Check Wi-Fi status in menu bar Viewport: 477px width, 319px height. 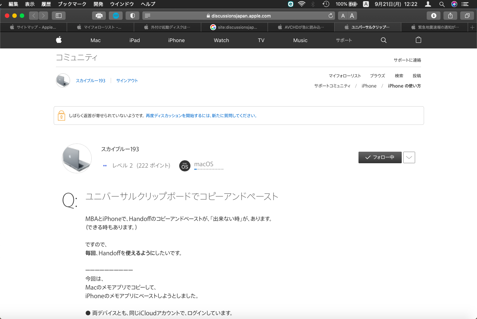(x=302, y=4)
